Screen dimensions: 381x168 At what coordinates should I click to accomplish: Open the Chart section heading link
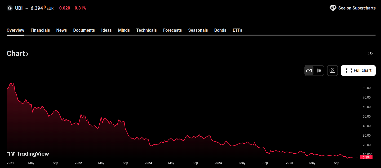point(17,54)
